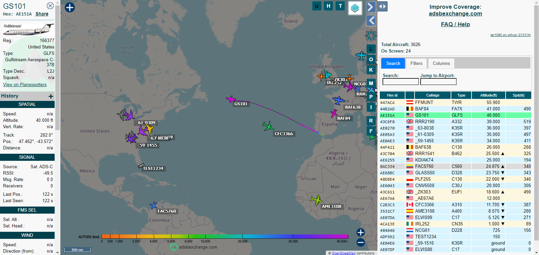The height and width of the screenshot is (255, 539).
Task: Click the Gulfstream aircraft thumbnail photo
Action: pyautogui.click(x=28, y=29)
